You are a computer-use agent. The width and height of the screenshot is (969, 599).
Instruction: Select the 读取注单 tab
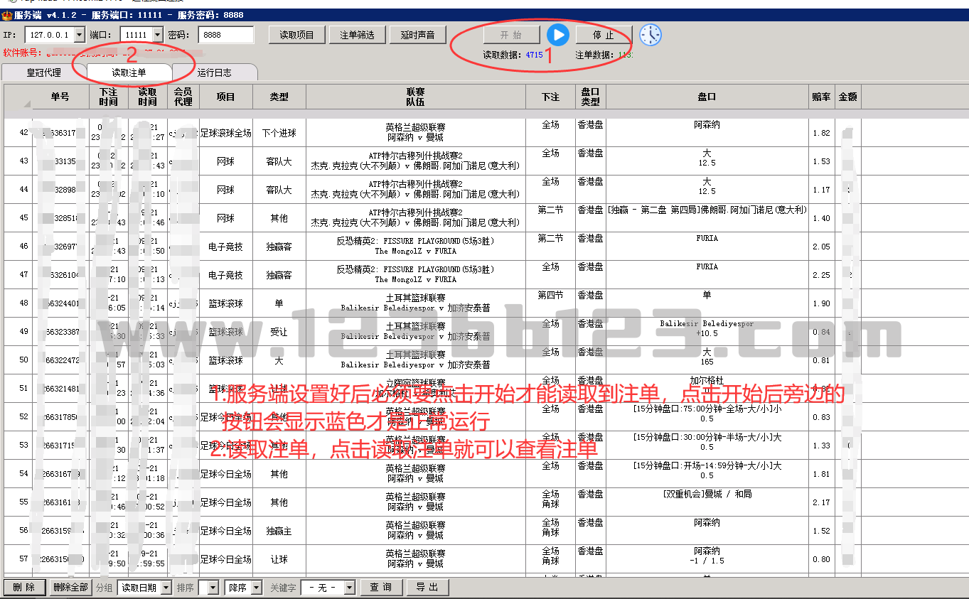tap(129, 72)
